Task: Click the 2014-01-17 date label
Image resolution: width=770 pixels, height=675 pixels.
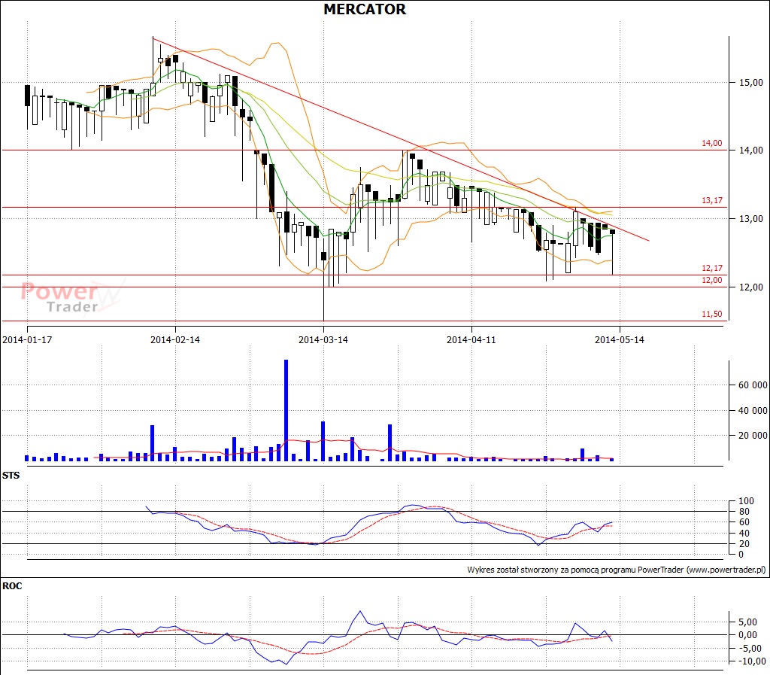Action: 27,340
